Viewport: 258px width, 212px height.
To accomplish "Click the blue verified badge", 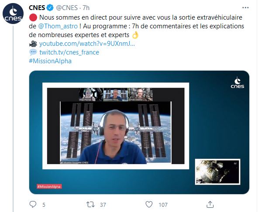I will (50, 8).
